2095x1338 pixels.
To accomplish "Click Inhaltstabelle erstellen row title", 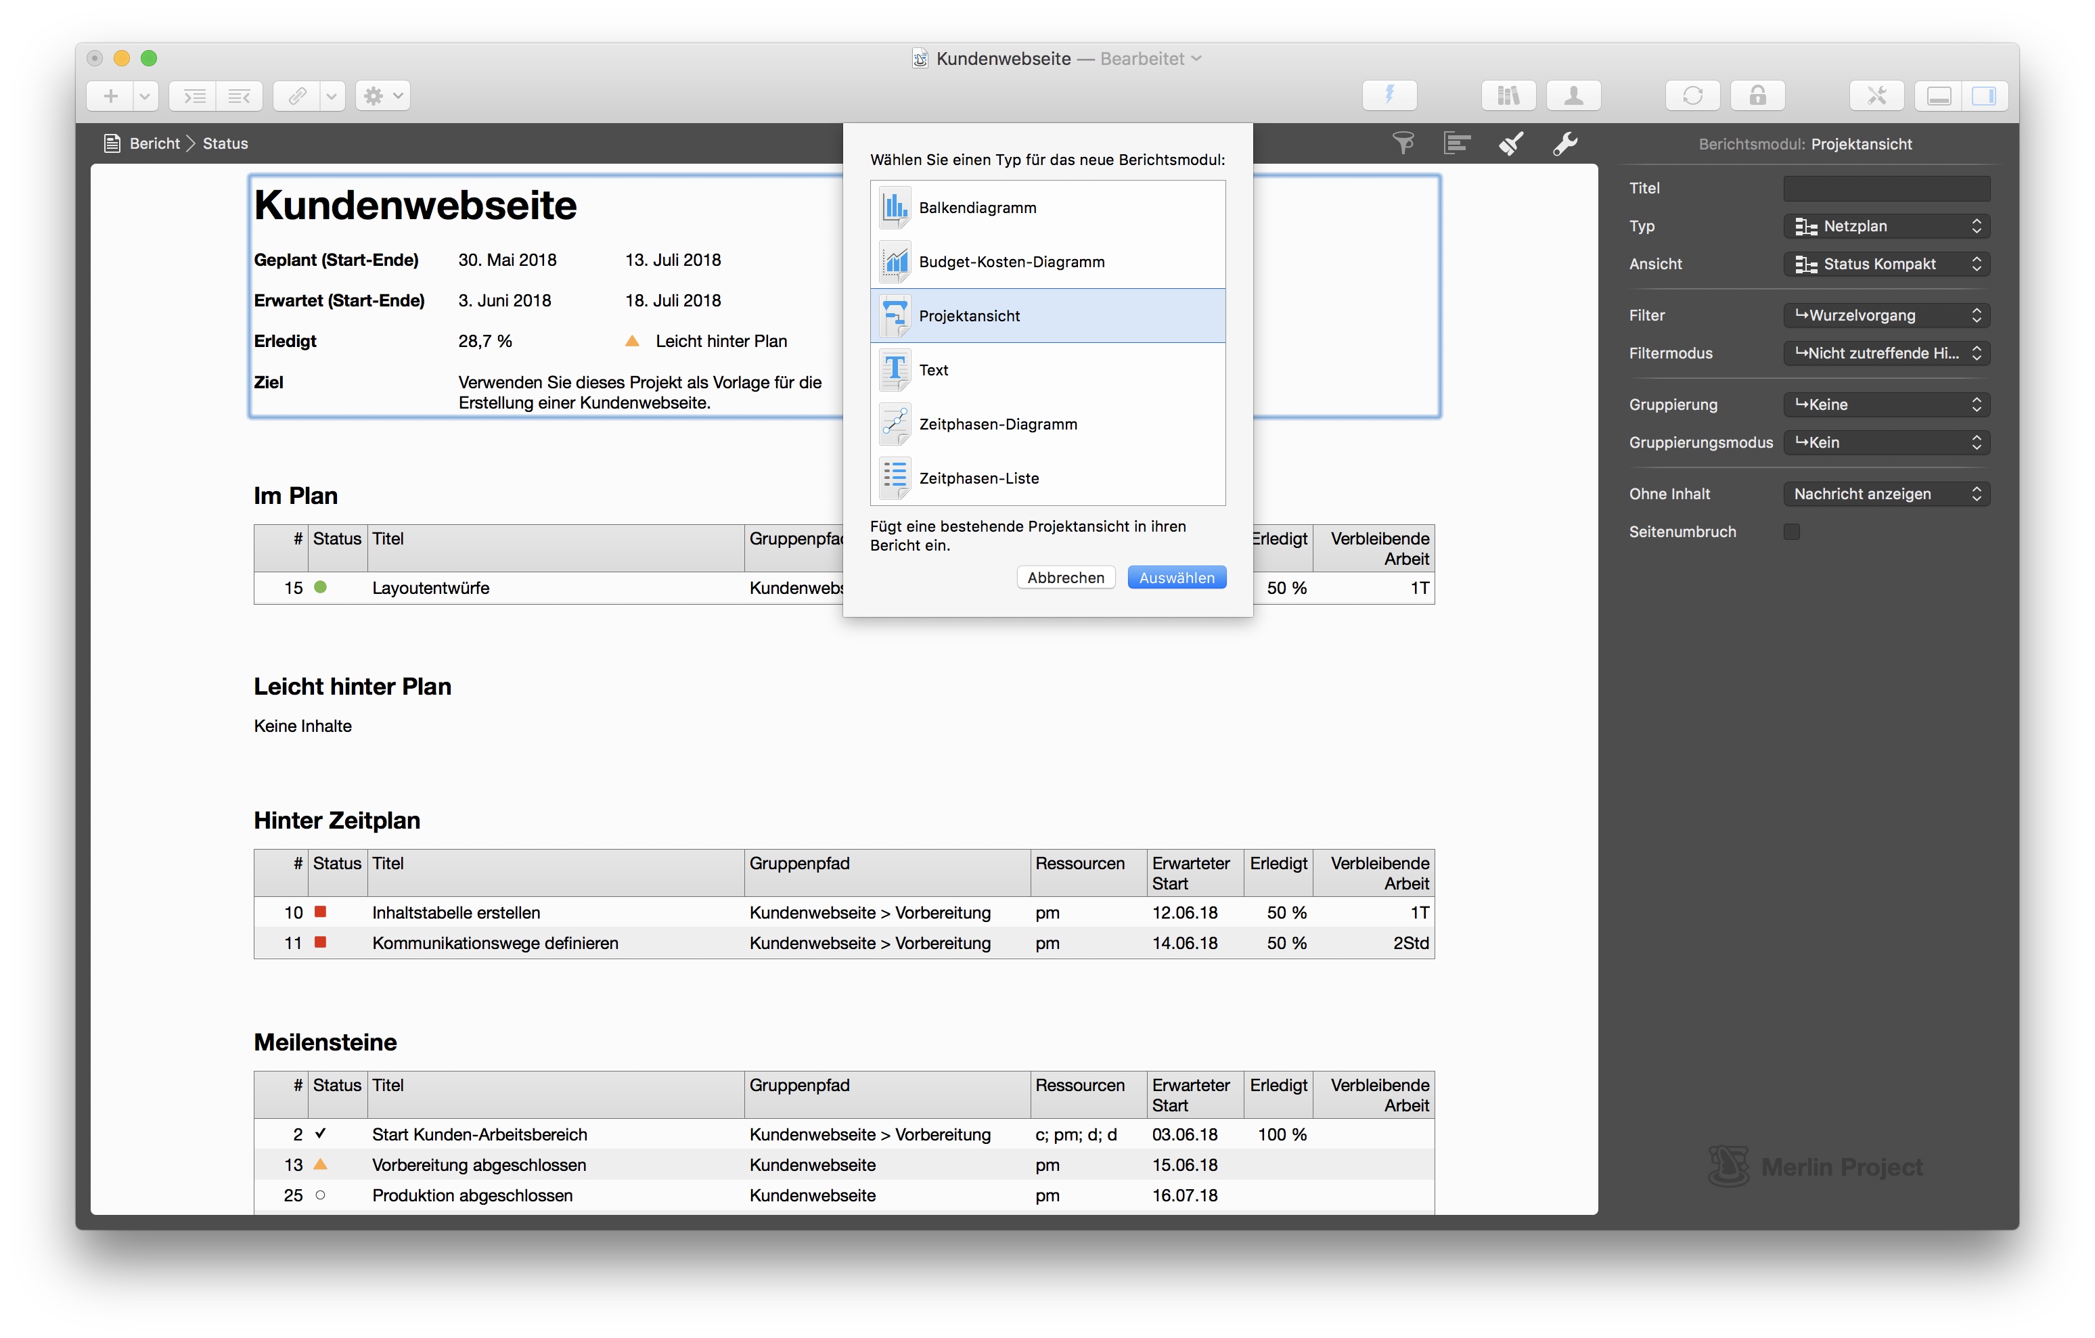I will click(x=456, y=913).
